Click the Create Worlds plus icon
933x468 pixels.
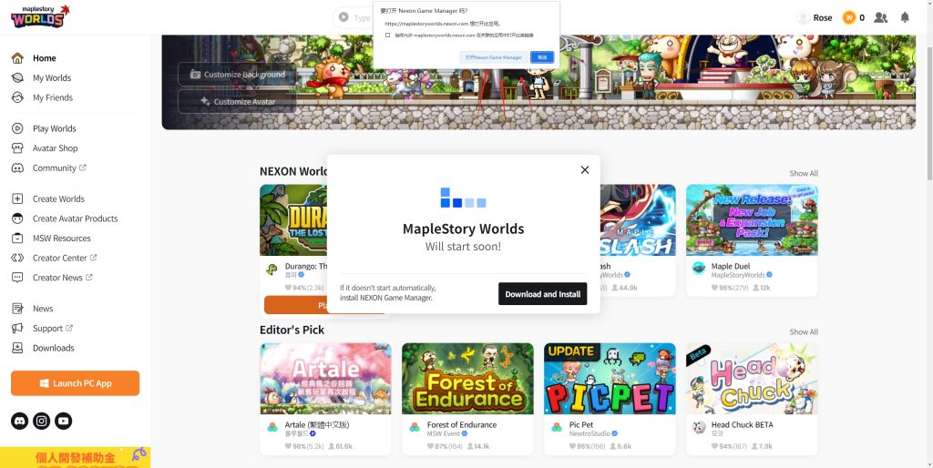click(18, 198)
